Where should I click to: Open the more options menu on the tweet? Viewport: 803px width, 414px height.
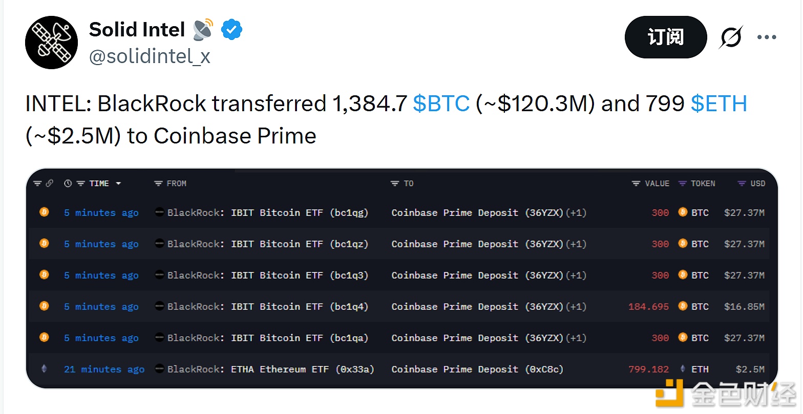pos(767,36)
